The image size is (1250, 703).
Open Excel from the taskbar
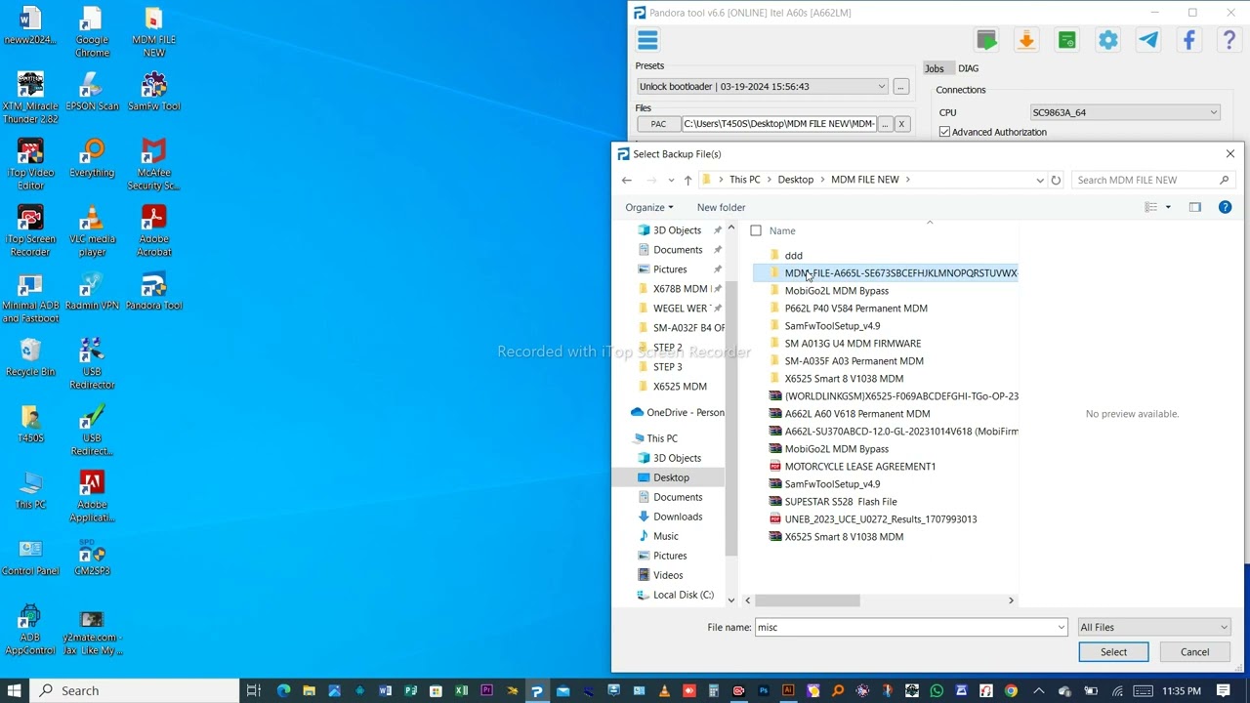tap(461, 691)
